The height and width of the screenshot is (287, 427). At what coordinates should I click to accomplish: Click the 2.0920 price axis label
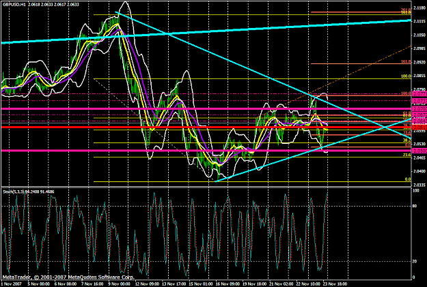click(419, 62)
